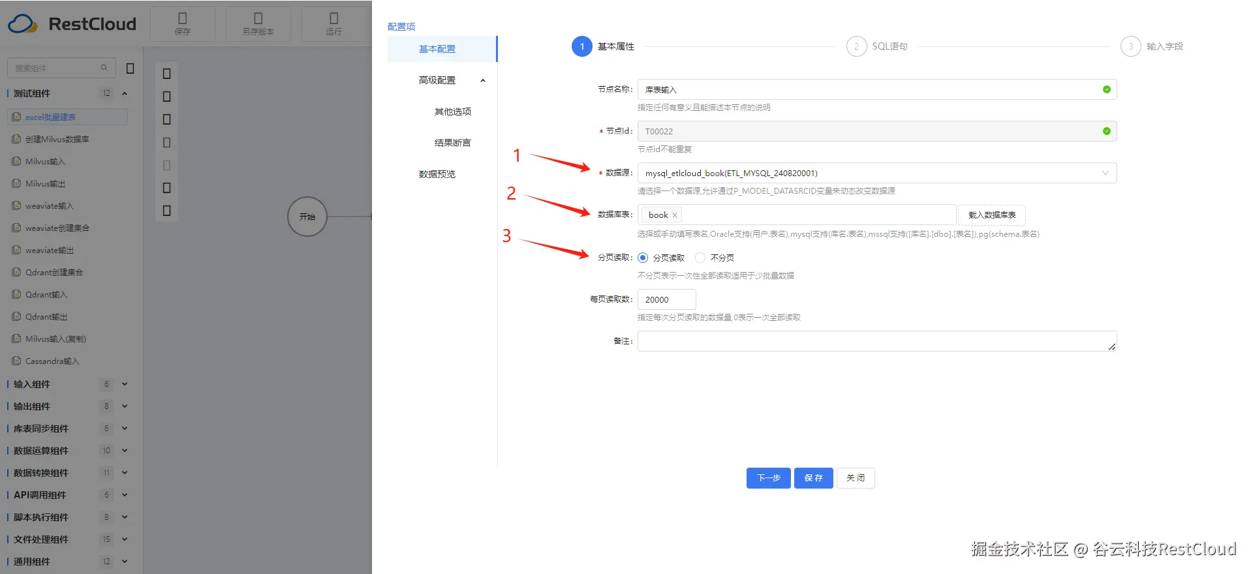Open the 结果断言 menu item
The image size is (1253, 574).
(x=453, y=143)
